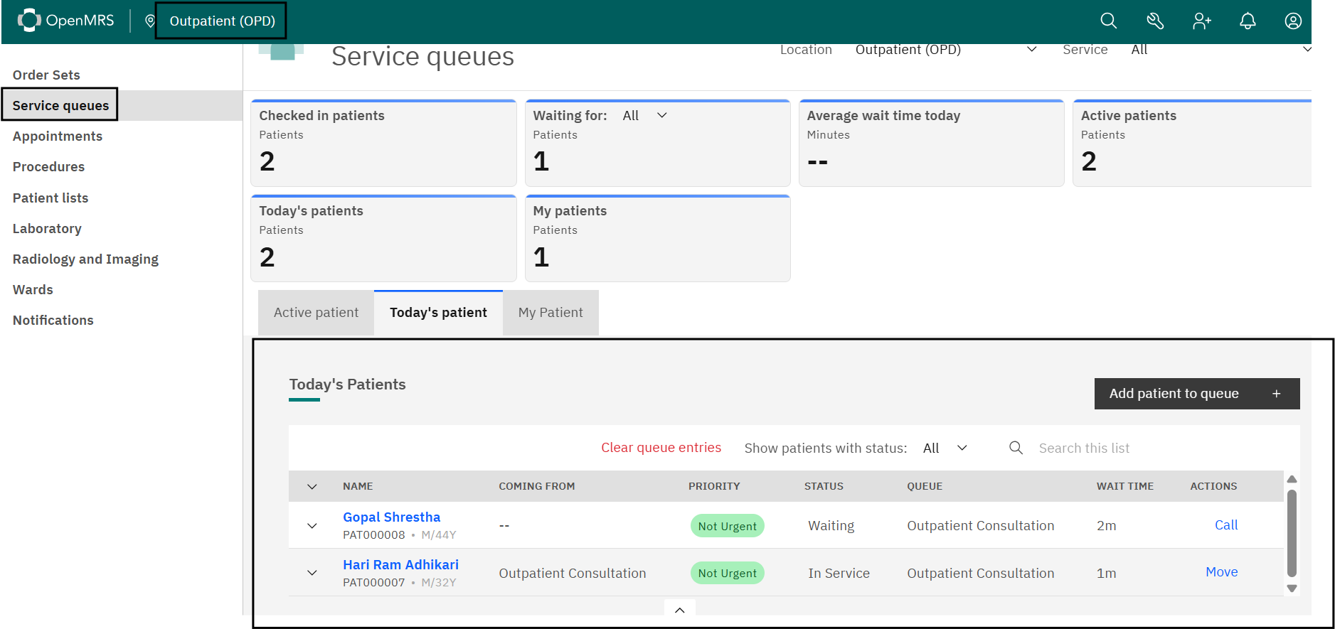
Task: Click the magnifier icon in the list search
Action: point(1016,448)
